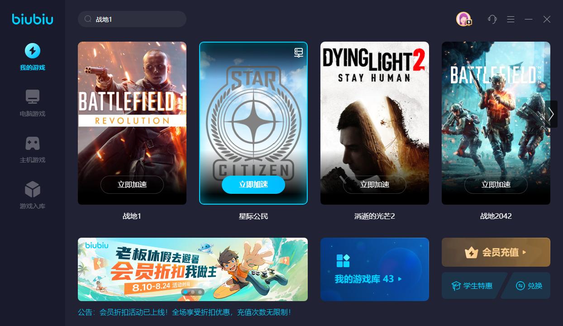
Task: Click the blue 立即加速 button for 星际公民
Action: tap(253, 185)
